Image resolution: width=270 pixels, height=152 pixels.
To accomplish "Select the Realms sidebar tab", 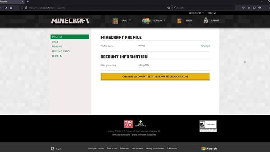I will pos(57,46).
